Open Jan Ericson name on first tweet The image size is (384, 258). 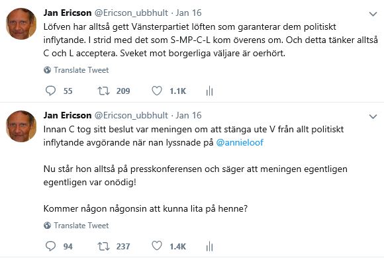68,13
